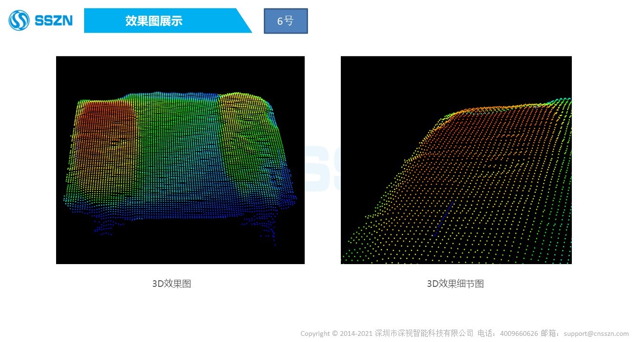Viewport: 636px width, 342px height.
Task: Open the right 3D detail point cloud image
Action: [456, 160]
